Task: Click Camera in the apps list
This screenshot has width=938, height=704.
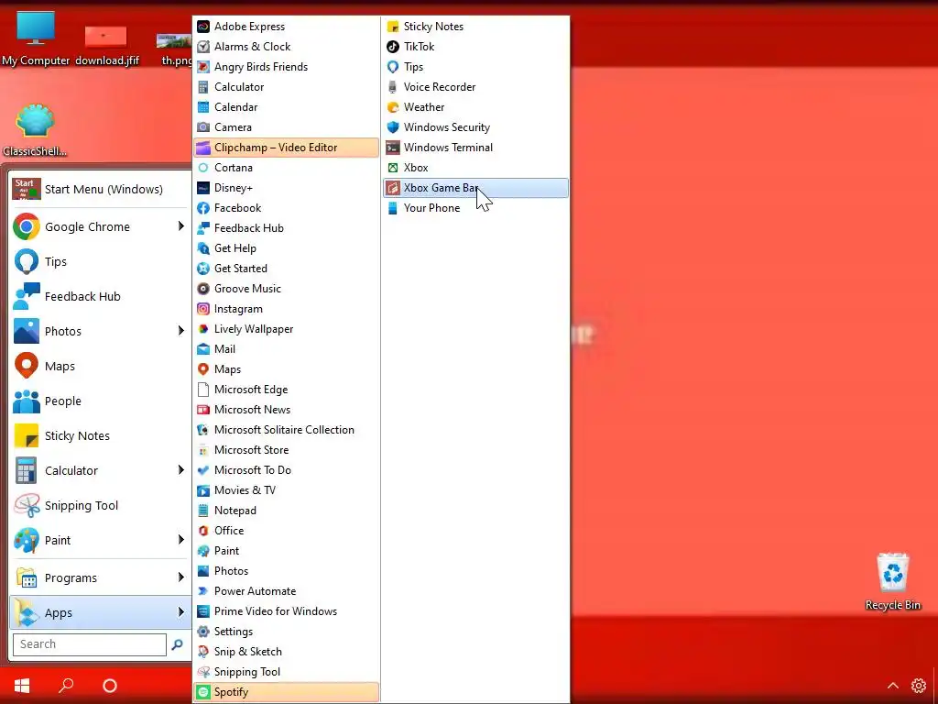Action: point(286,127)
